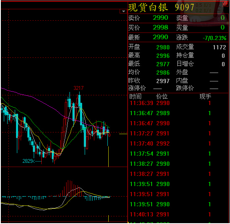Screen dimensions: 230x224
Task: Click the 买价 2998 buy price
Action: tap(160, 27)
